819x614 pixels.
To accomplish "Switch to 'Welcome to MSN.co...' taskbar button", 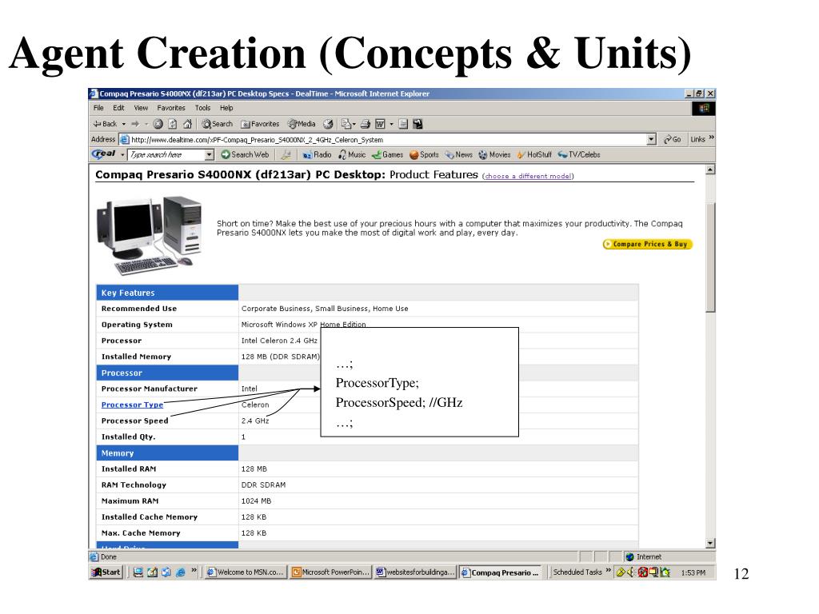I will point(245,572).
